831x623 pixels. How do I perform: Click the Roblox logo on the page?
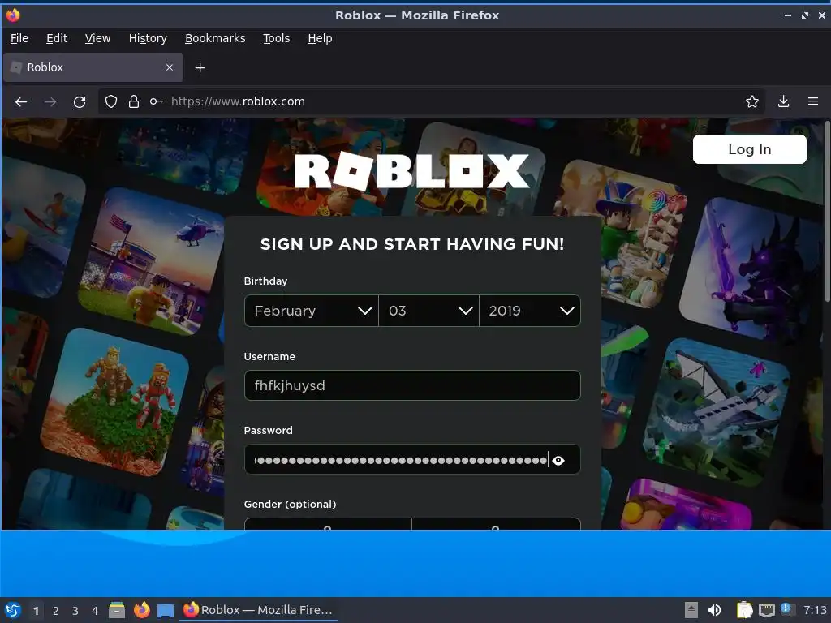pyautogui.click(x=411, y=171)
